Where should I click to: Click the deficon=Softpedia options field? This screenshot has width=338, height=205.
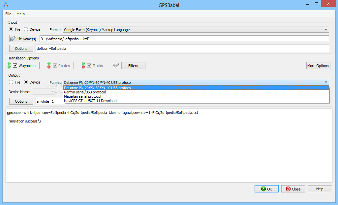coord(182,49)
